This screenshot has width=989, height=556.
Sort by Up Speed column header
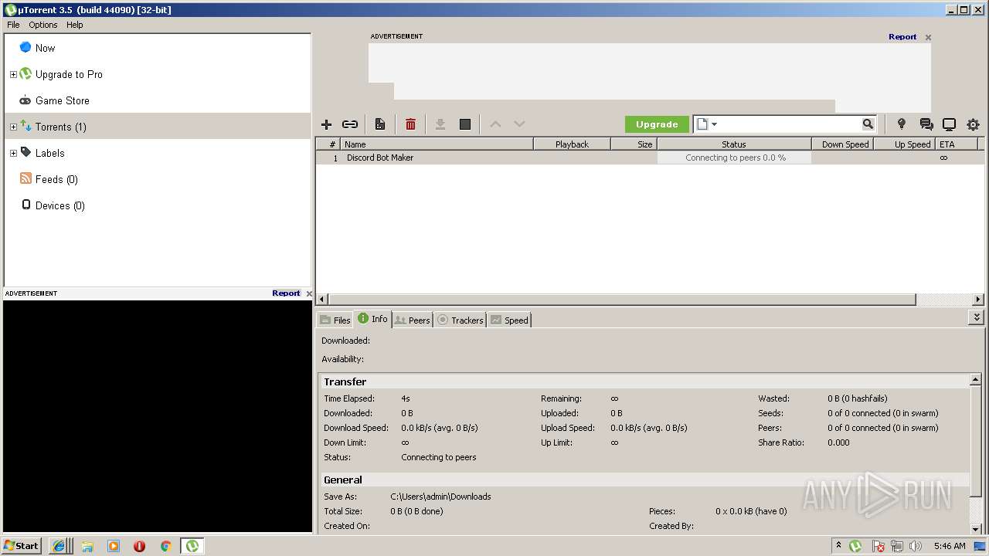point(904,144)
